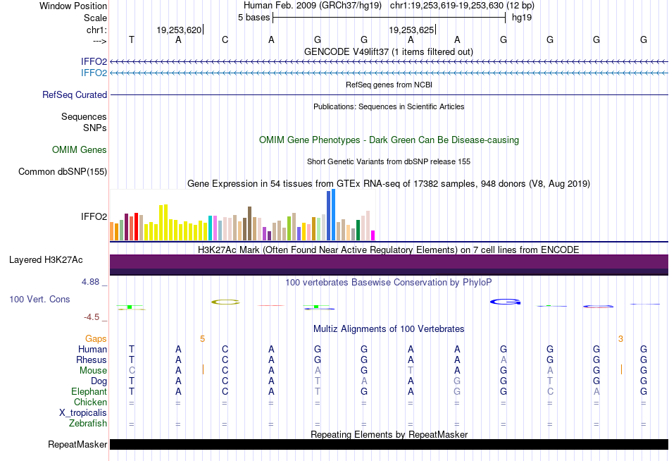The width and height of the screenshot is (669, 461).
Task: Click the orange gap count 5
Action: coord(202,339)
